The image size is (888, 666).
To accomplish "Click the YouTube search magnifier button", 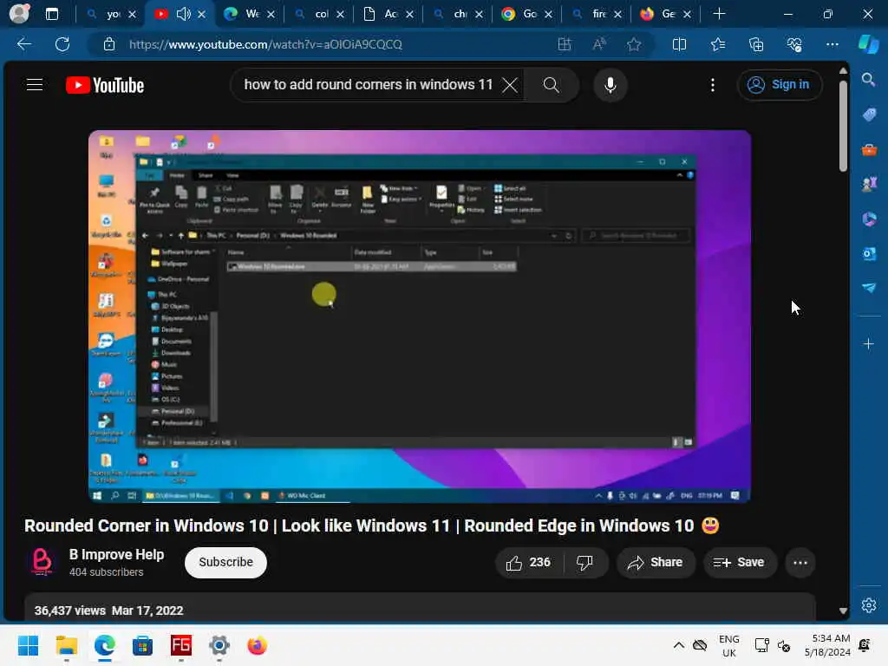I will 551,85.
